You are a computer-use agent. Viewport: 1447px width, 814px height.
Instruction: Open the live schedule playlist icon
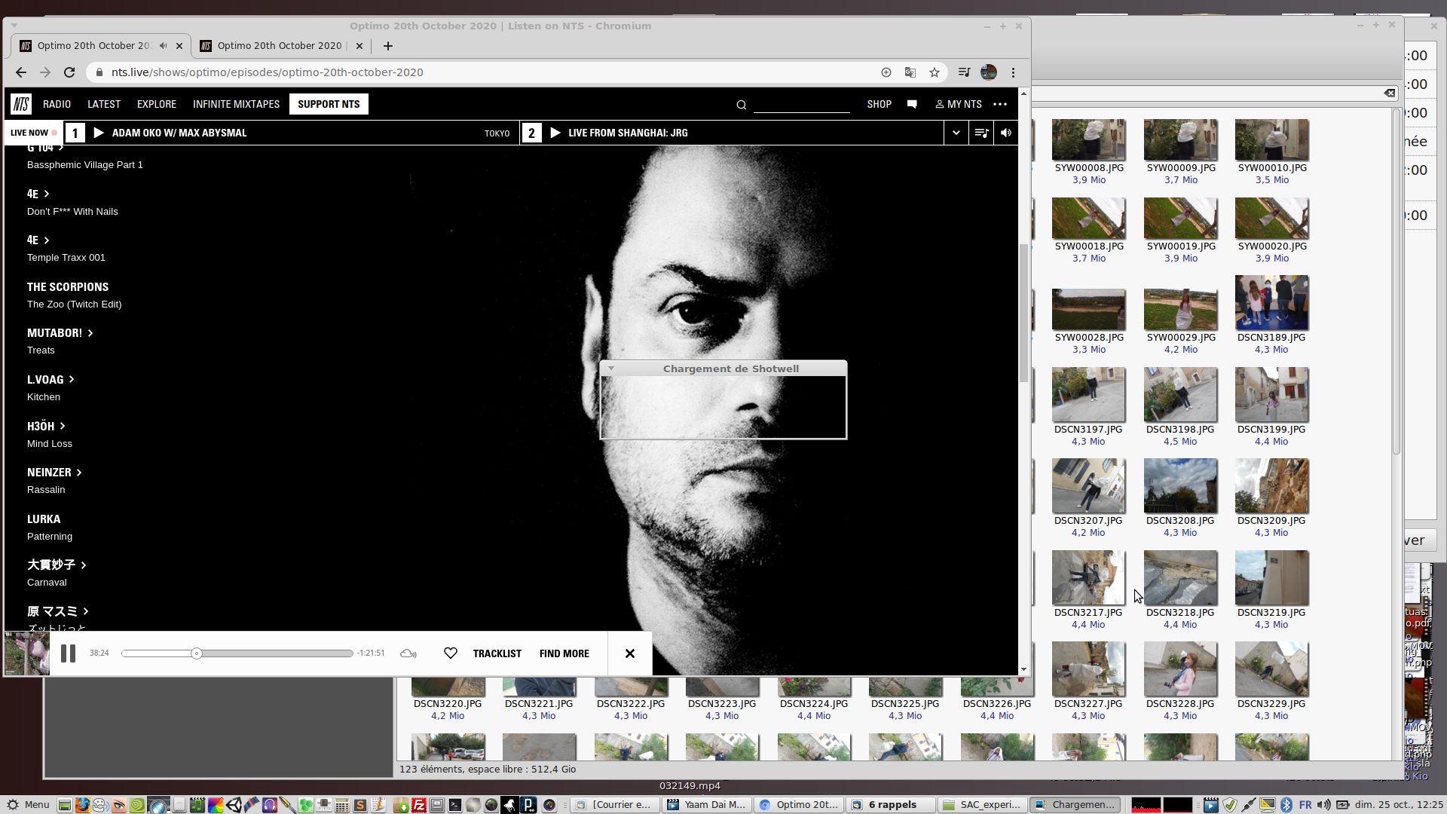[x=981, y=133]
